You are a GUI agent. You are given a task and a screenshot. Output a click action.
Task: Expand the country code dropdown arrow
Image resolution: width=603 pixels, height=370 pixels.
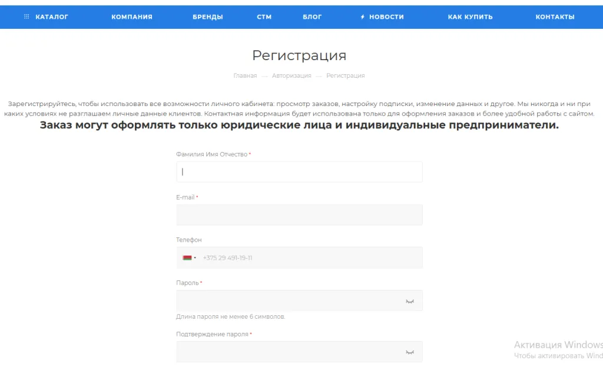tap(195, 257)
